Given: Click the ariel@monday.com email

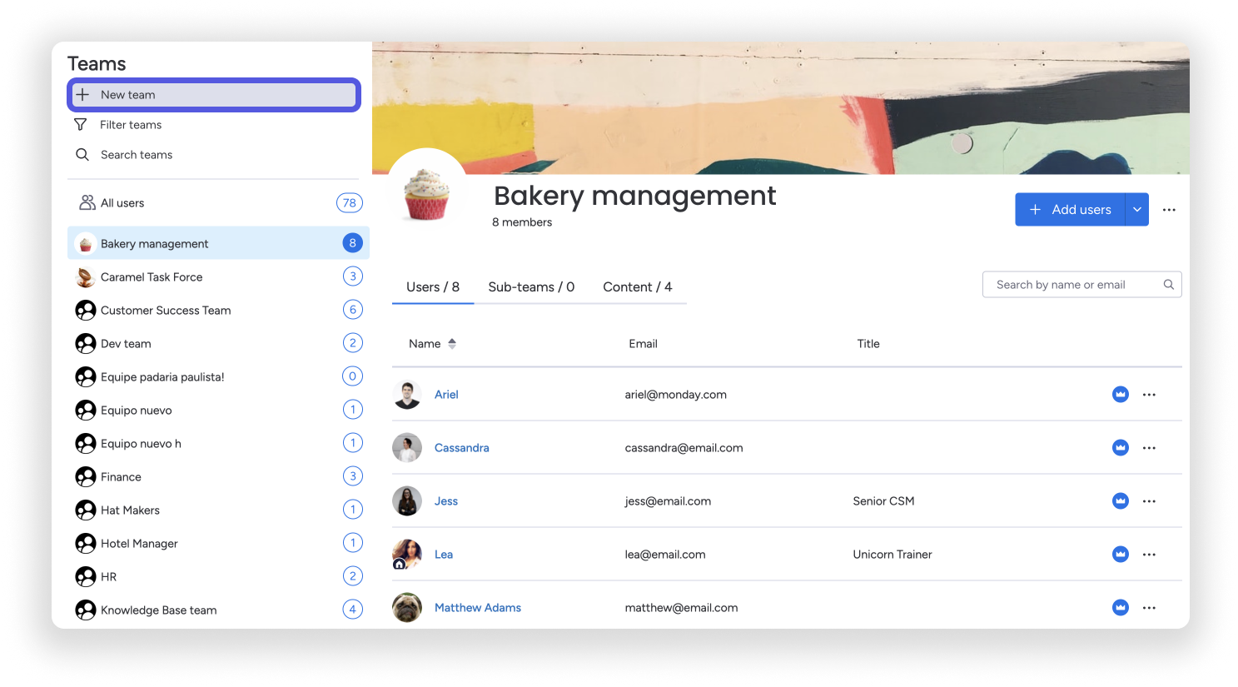Looking at the screenshot, I should click(676, 395).
